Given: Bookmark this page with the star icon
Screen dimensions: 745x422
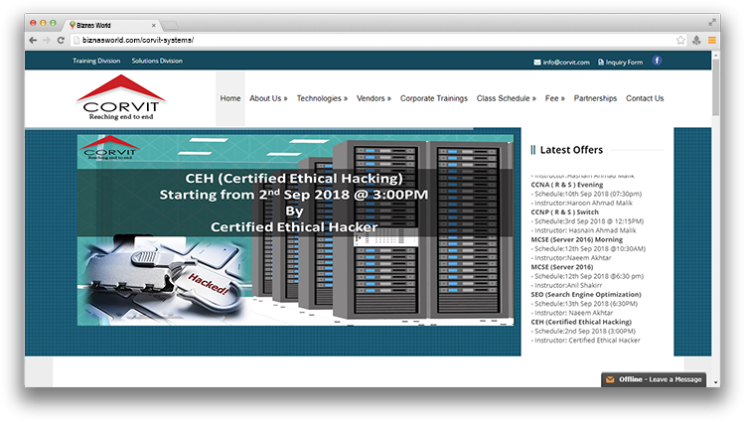Looking at the screenshot, I should pos(680,40).
